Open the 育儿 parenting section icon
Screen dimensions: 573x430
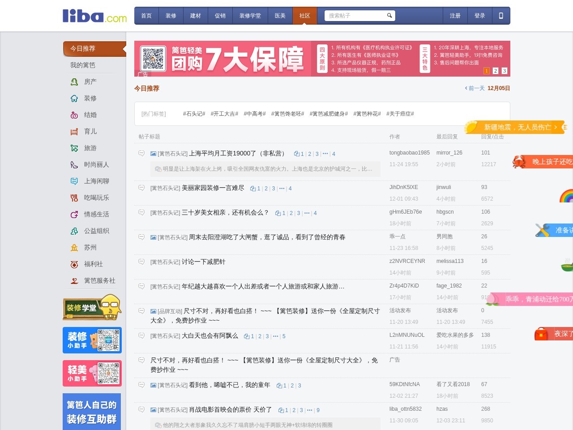[x=74, y=131]
